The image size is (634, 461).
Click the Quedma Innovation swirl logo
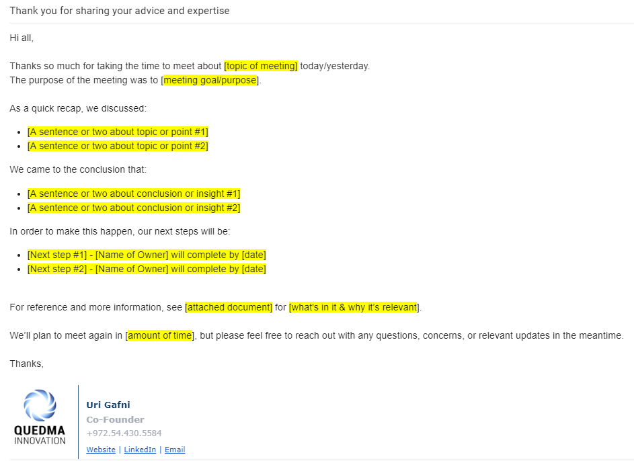click(x=40, y=405)
